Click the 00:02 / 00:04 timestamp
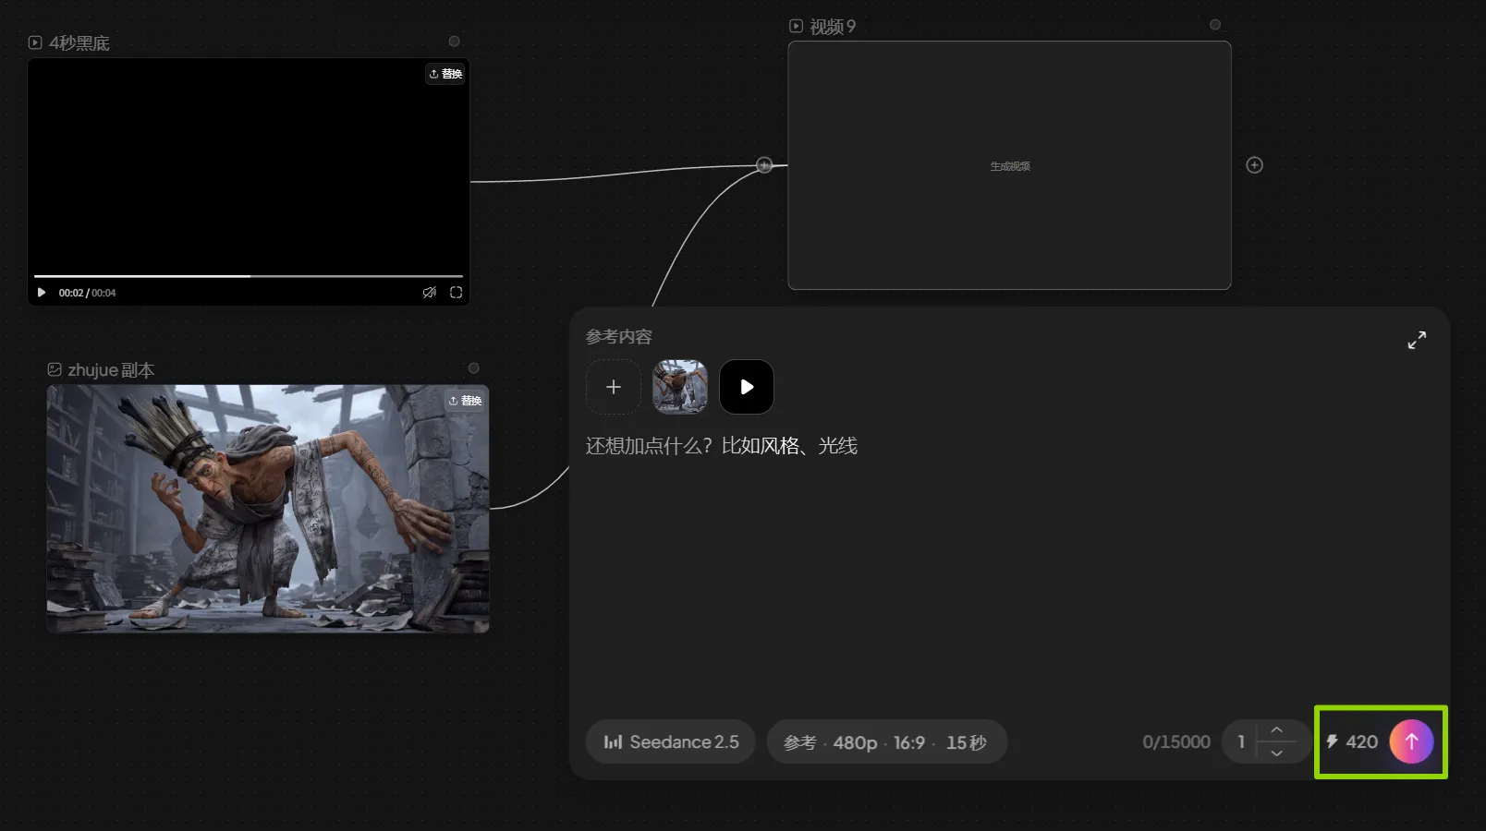Image resolution: width=1486 pixels, height=831 pixels. click(87, 293)
